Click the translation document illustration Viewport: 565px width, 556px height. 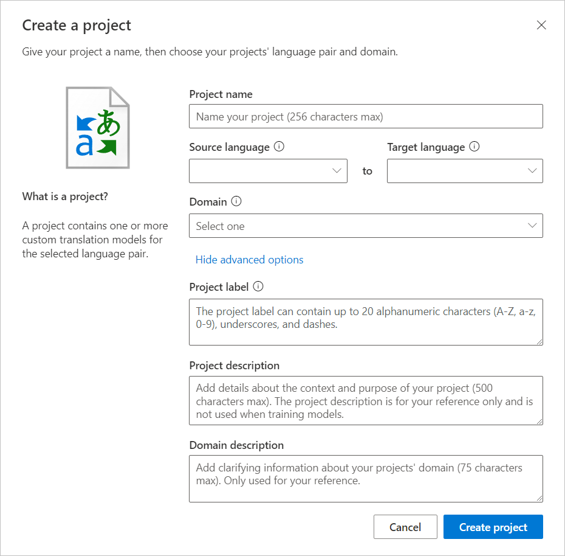pos(97,127)
